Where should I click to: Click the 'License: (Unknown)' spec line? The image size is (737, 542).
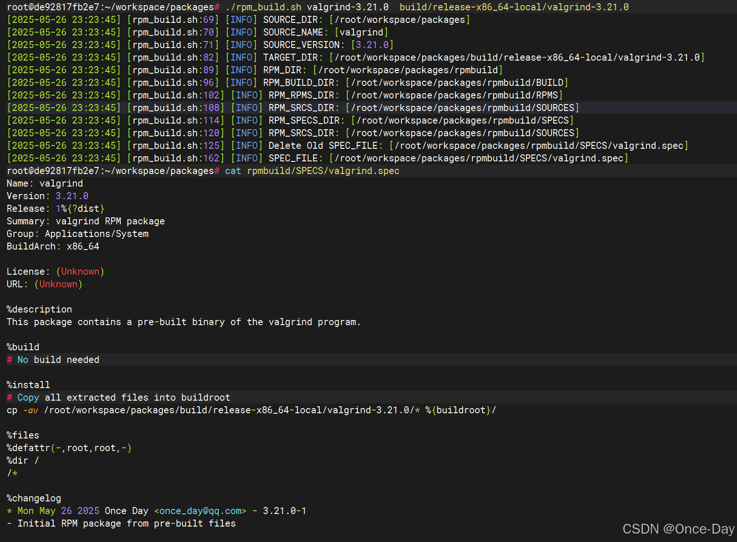point(56,271)
